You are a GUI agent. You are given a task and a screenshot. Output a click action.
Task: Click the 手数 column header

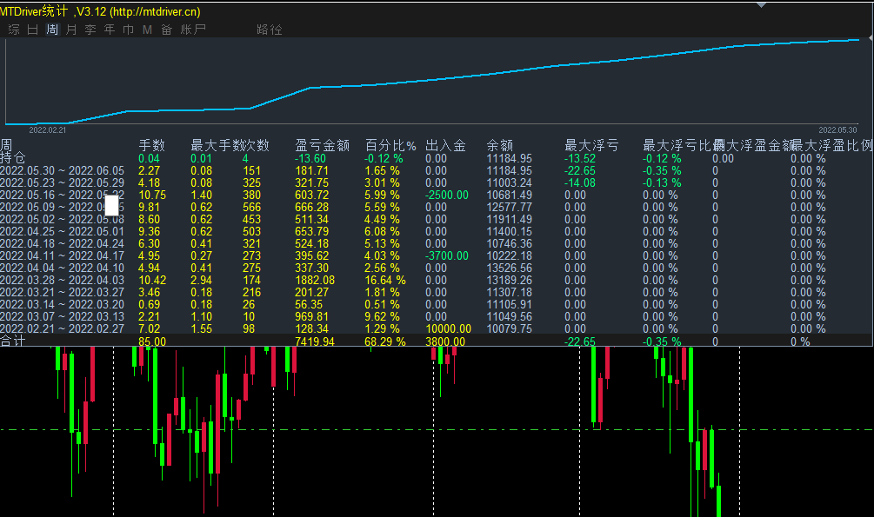[x=151, y=145]
